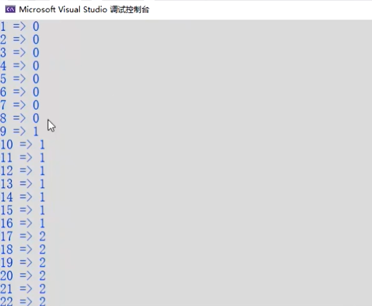Select the output line '5 => 0'

(20, 79)
